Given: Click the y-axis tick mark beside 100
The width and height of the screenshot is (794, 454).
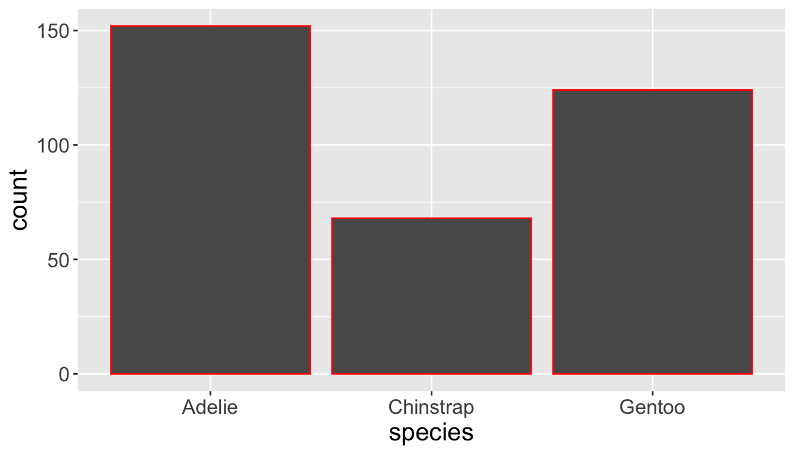Looking at the screenshot, I should tap(75, 145).
